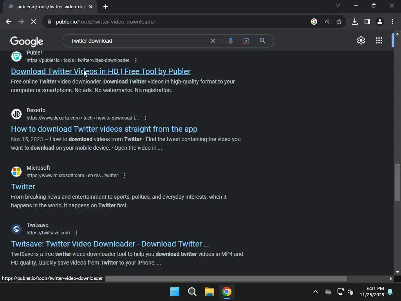Open Chrome three-dot menu

(392, 22)
